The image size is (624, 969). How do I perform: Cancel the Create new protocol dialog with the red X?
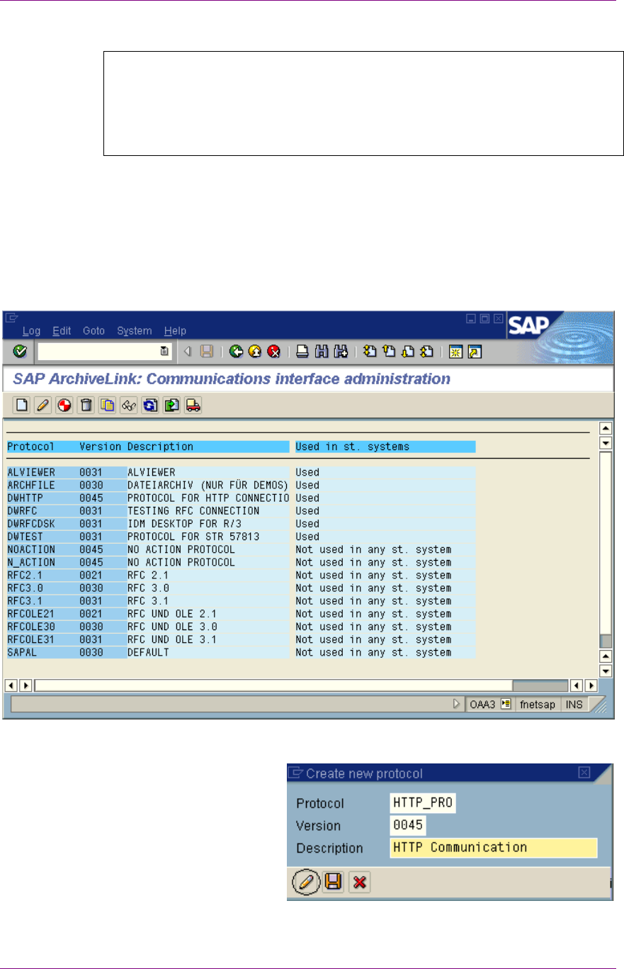point(361,883)
